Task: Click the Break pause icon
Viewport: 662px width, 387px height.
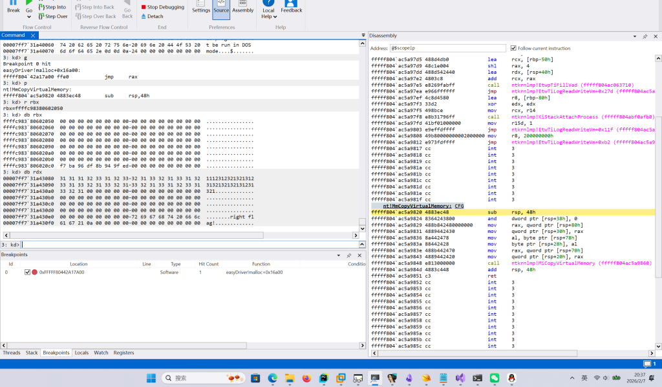Action: pos(13,3)
